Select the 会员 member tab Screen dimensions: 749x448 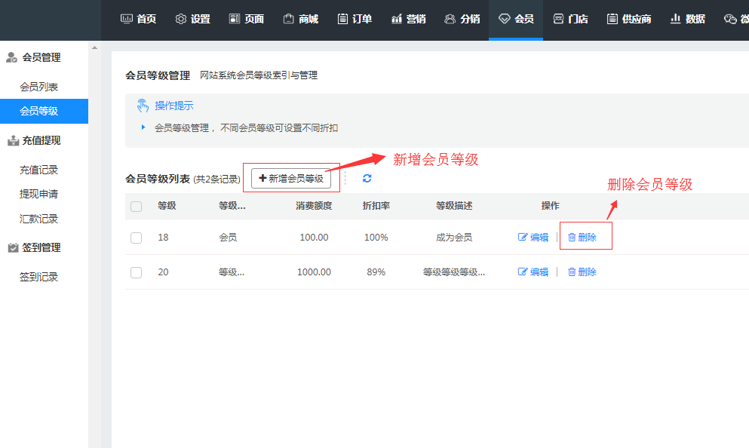point(516,19)
